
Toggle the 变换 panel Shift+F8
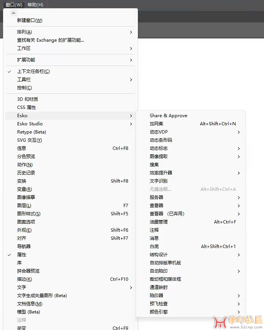[70, 181]
